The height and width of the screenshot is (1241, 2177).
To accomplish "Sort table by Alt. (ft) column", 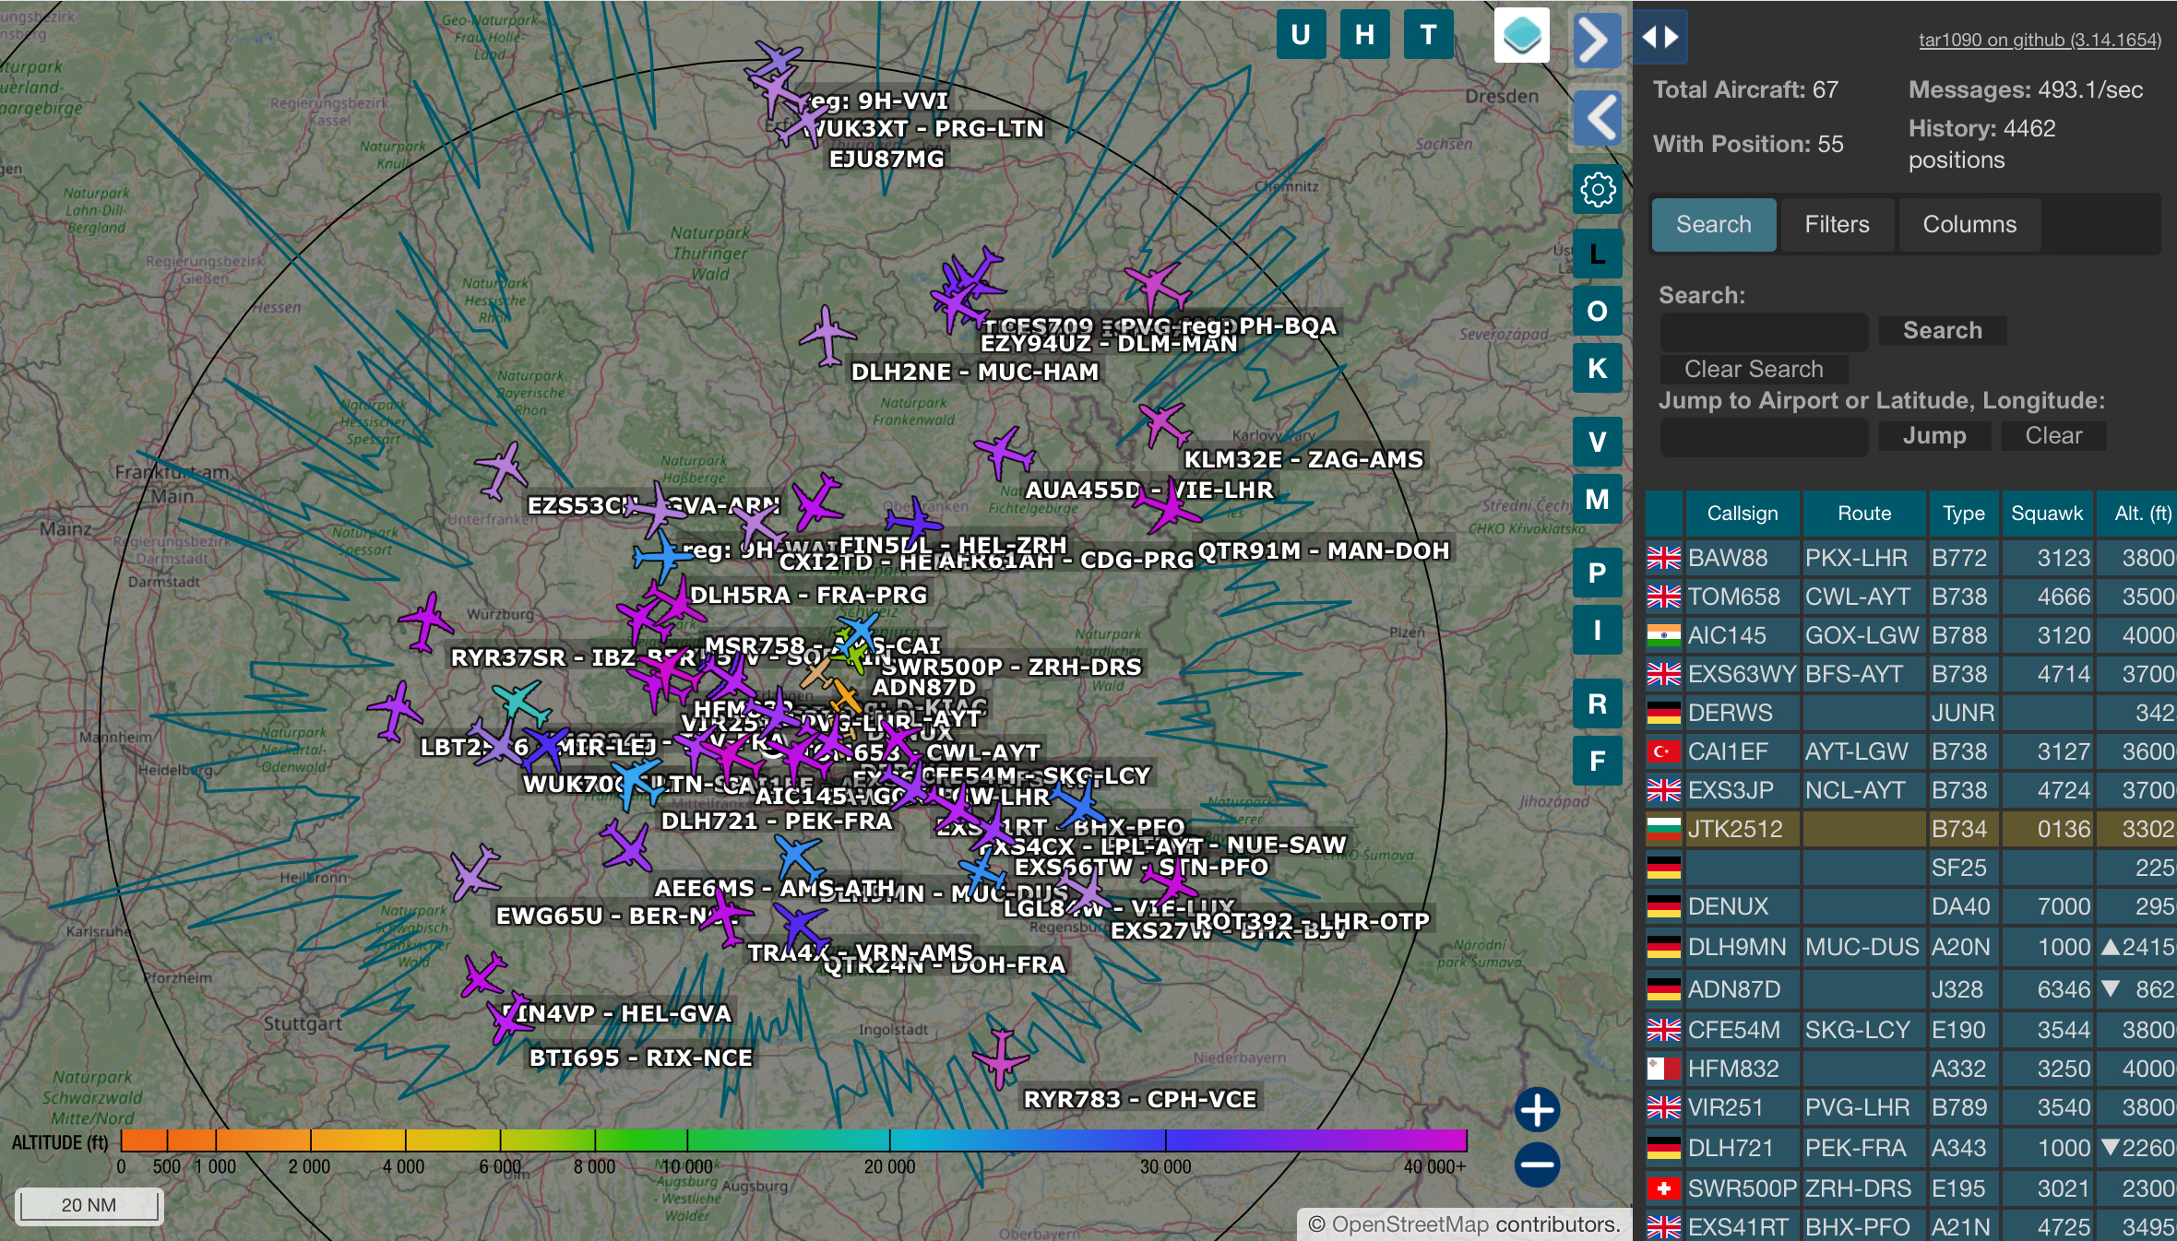I will (2136, 514).
